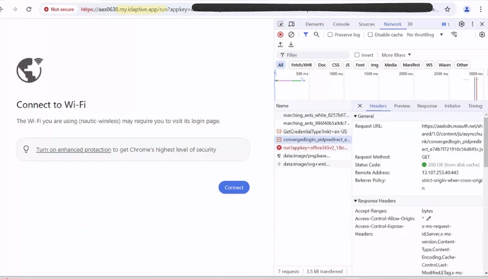488x279 pixels.
Task: Filter requests by WS
Action: [x=429, y=65]
